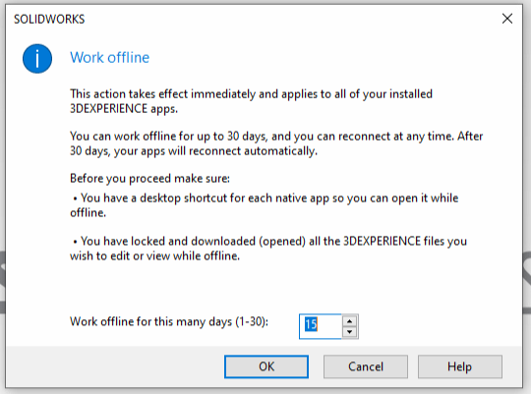Click the blue information icon
This screenshot has width=531, height=394.
tap(37, 59)
